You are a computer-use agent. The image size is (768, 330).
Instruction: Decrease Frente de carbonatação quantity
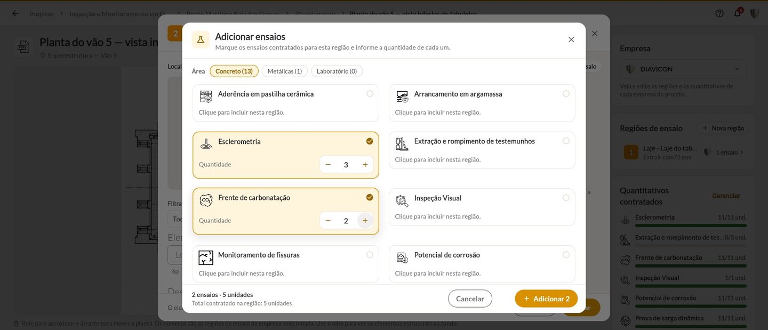(328, 221)
